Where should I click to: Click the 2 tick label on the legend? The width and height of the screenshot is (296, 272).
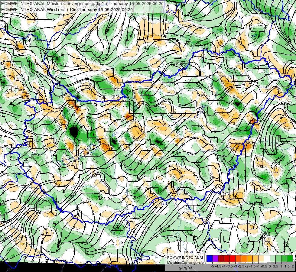(x=293, y=266)
